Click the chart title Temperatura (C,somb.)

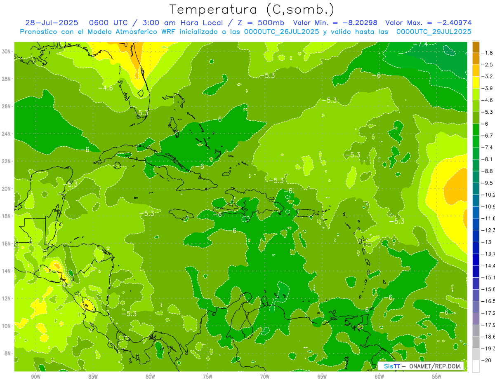(252, 9)
